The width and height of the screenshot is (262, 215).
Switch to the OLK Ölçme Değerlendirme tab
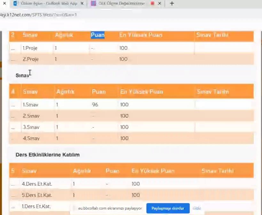click(x=122, y=4)
